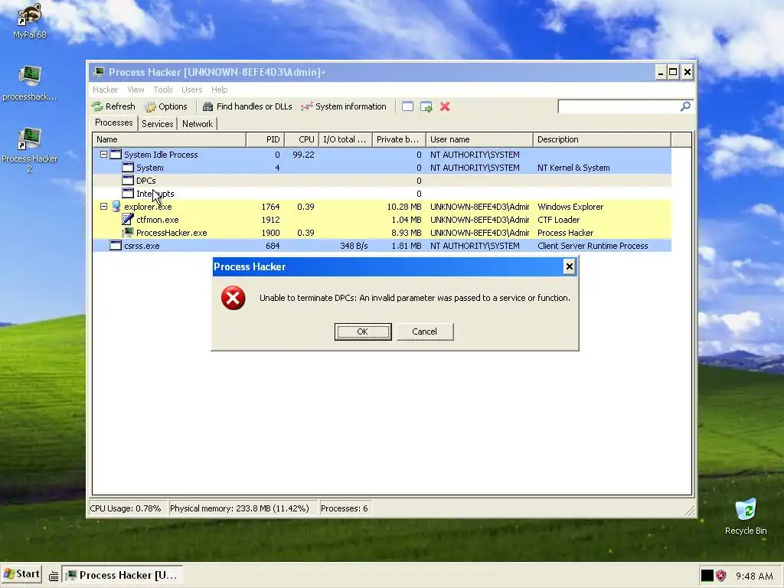Switch to the Services tab
The width and height of the screenshot is (784, 588).
tap(158, 124)
